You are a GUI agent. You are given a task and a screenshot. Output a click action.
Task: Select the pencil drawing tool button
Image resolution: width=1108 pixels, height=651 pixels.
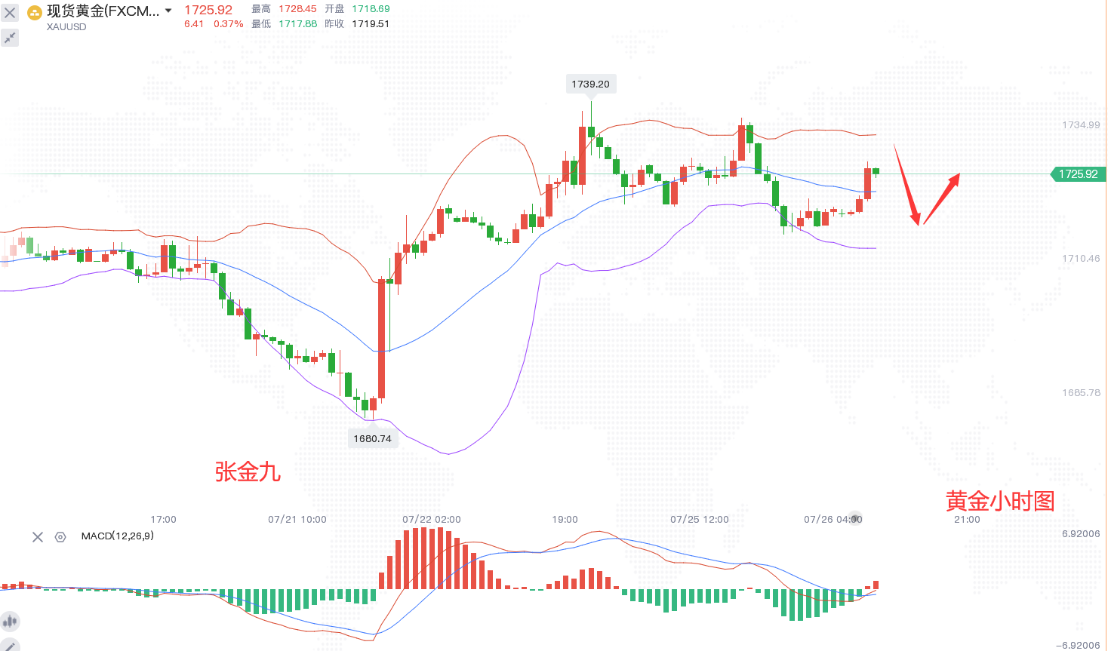10,645
